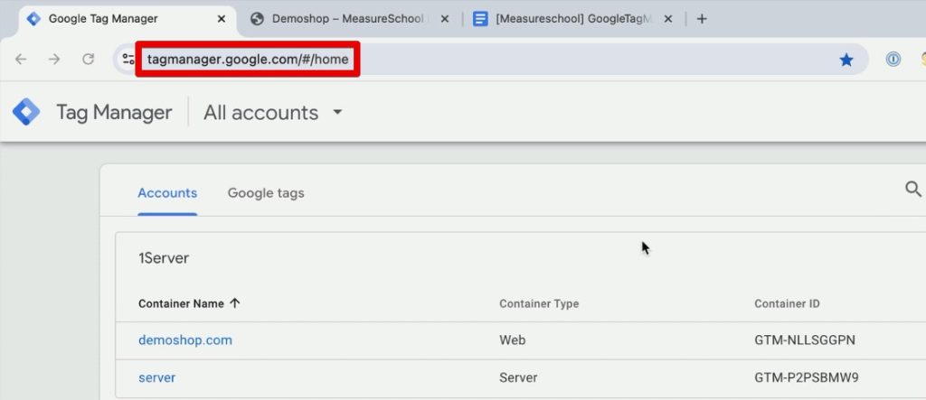This screenshot has height=400, width=926.
Task: Click the browser back arrow
Action: (21, 59)
